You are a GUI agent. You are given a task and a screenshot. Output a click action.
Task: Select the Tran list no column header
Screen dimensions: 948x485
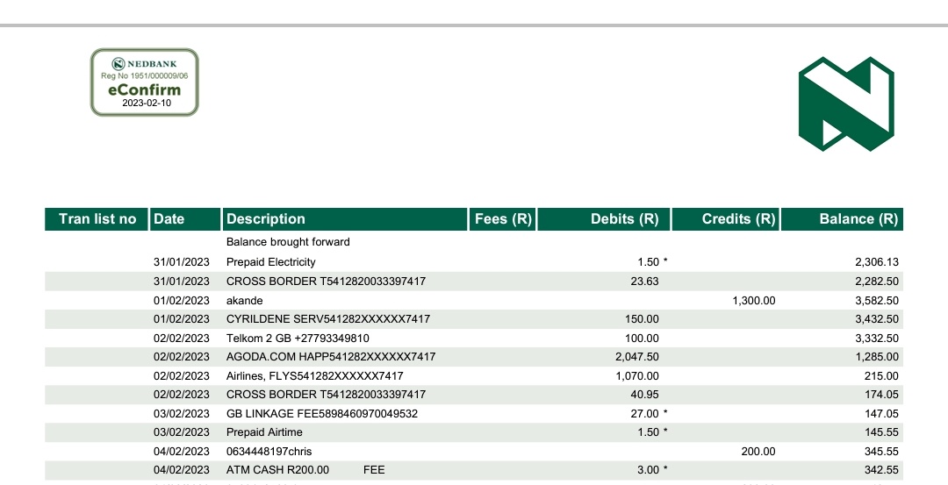tap(97, 219)
